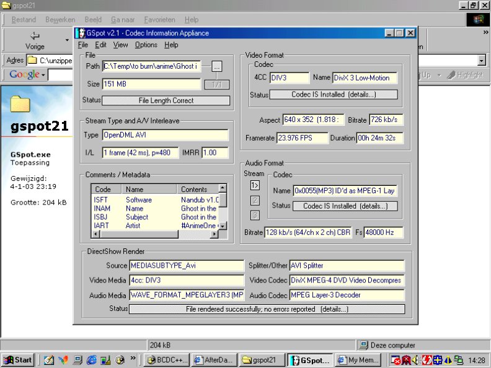Click the Internet Explorer quick launch icon
This screenshot has height=368, width=491.
(91, 360)
